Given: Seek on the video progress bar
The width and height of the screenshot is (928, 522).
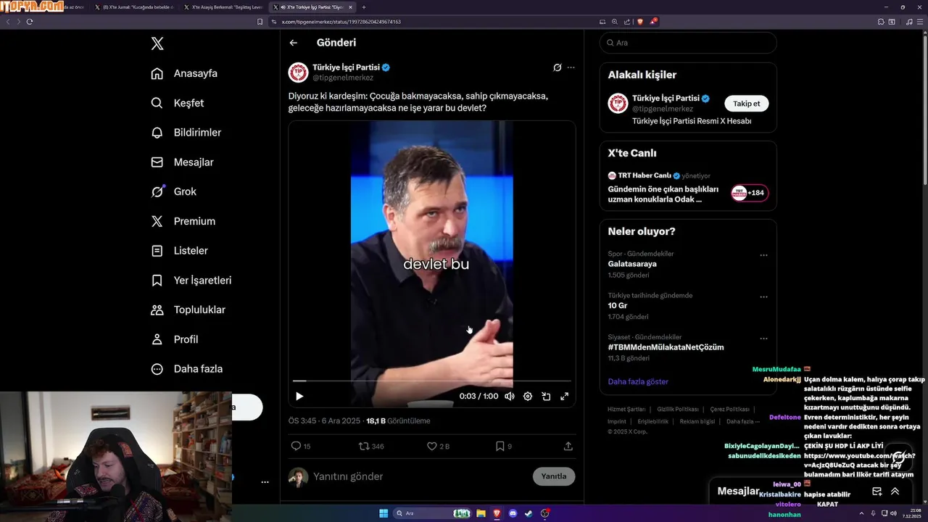Looking at the screenshot, I should [432, 381].
